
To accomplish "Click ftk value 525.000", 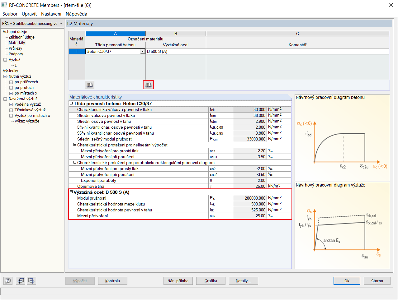I will coord(250,210).
